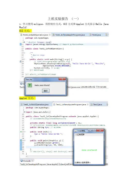The height and width of the screenshot is (182, 128).
Task: Click the editor horizontal scrollbar left arrow
Action: [27, 157]
